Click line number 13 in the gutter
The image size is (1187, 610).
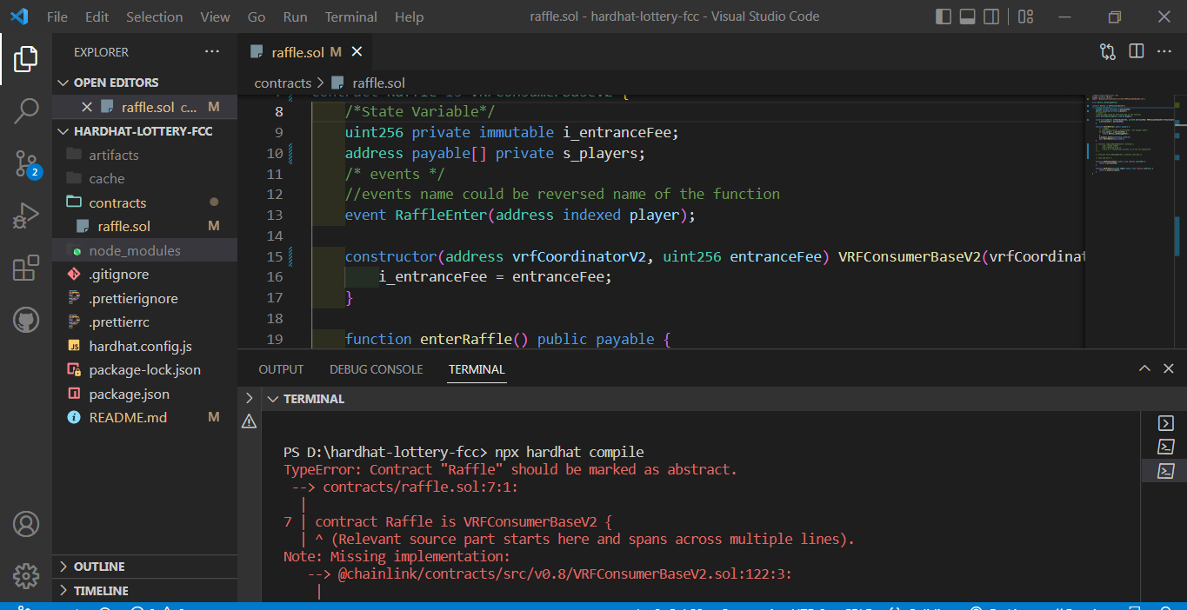[x=274, y=215]
